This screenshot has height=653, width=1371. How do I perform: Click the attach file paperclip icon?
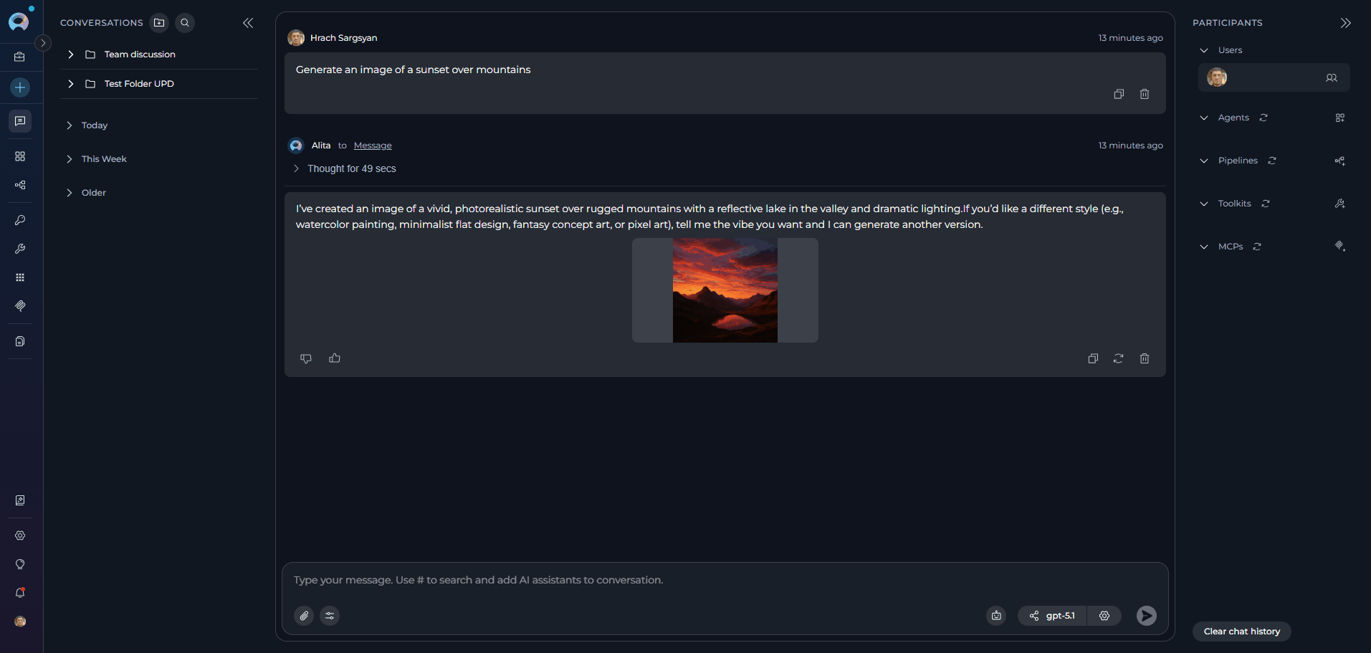[x=304, y=616]
